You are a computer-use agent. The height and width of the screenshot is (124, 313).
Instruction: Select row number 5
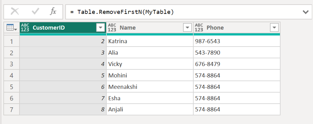click(x=11, y=87)
